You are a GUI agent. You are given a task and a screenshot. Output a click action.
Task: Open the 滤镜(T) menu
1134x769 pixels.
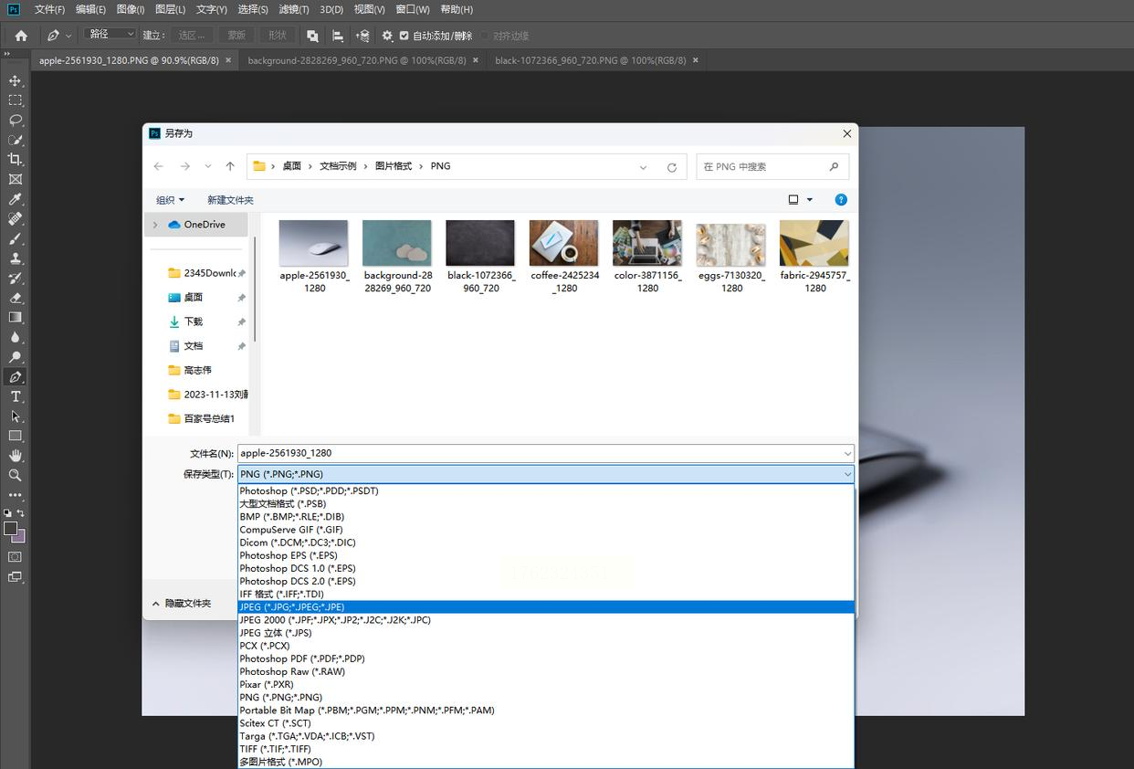pyautogui.click(x=293, y=9)
